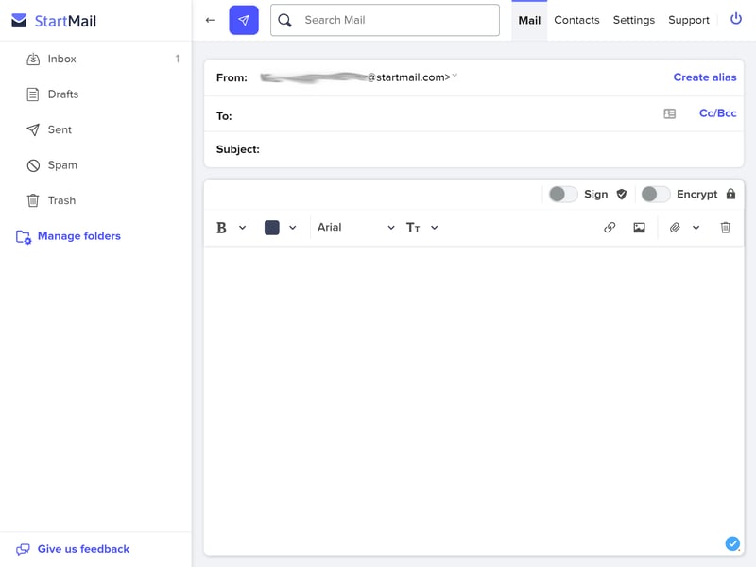Viewport: 756px width, 567px height.
Task: Show the Cc/Bcc fields
Action: point(717,113)
